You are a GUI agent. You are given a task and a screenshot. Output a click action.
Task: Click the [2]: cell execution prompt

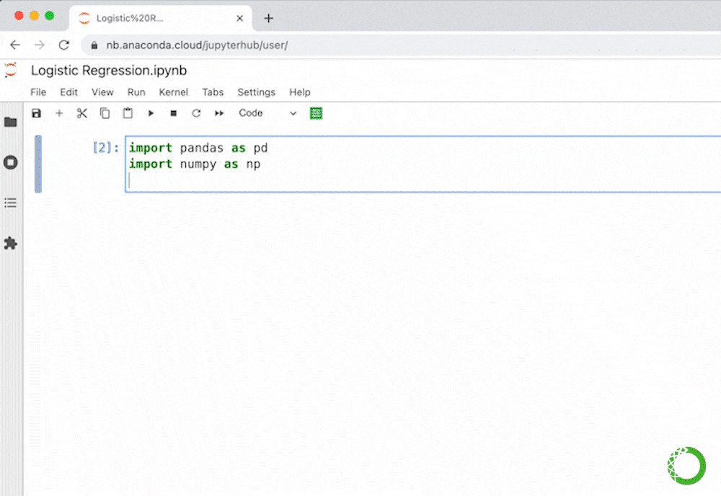(x=106, y=148)
